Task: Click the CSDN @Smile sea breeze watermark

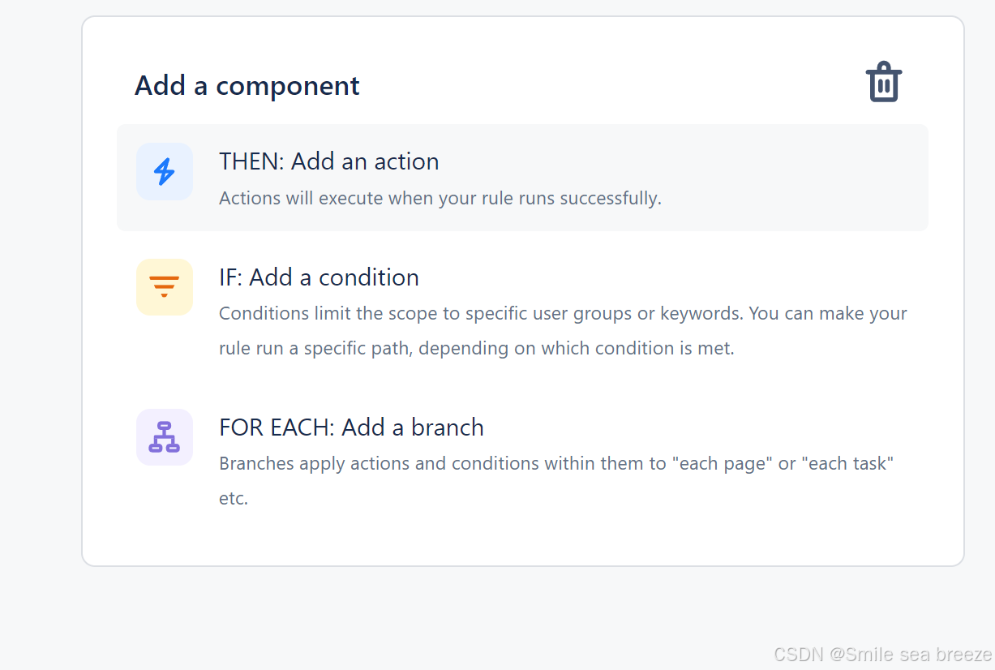Action: point(882,654)
